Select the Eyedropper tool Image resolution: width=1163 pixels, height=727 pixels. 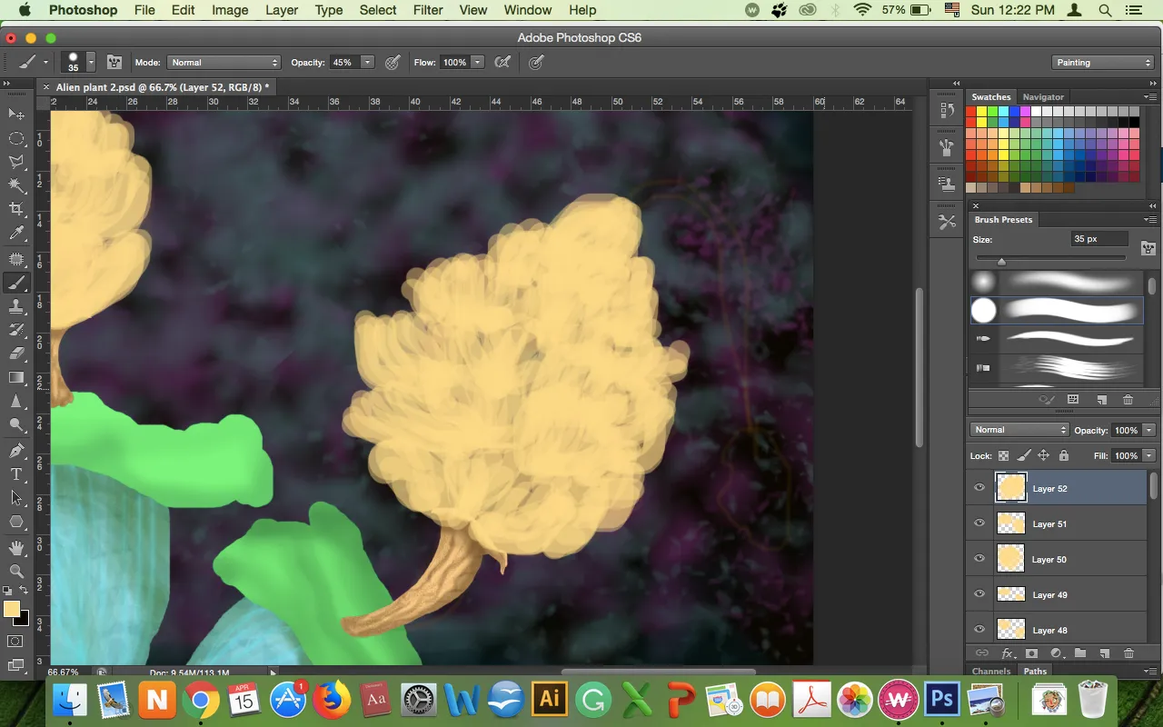(16, 234)
